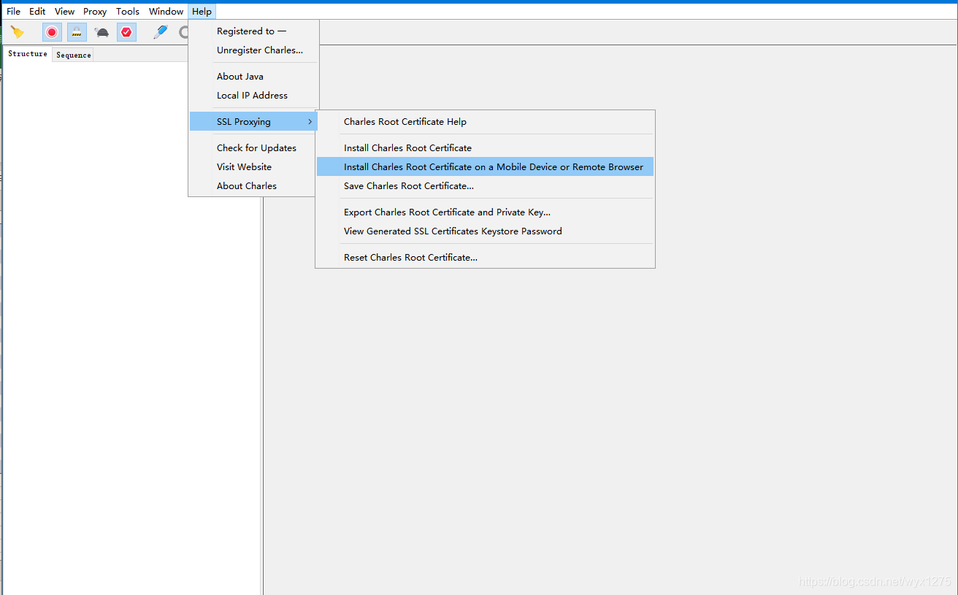958x595 pixels.
Task: Export Charles Root Certificate and Private Key
Action: pyautogui.click(x=485, y=212)
